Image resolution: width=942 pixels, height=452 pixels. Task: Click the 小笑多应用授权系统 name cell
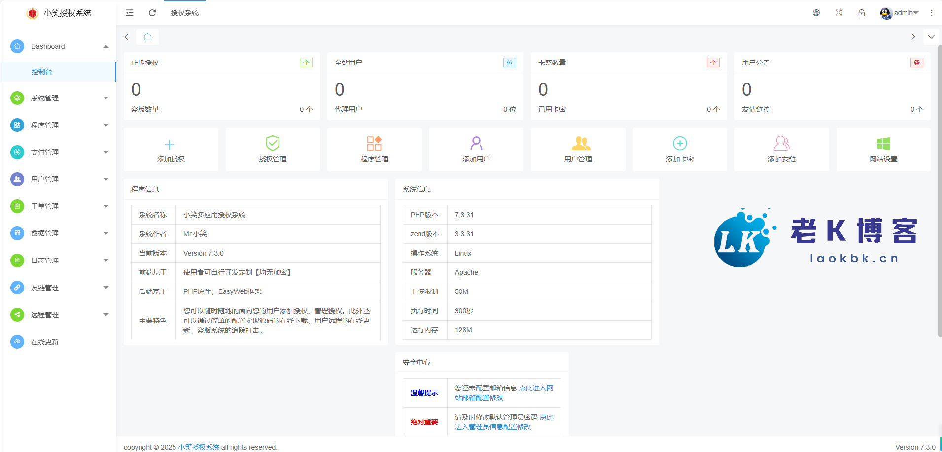278,215
